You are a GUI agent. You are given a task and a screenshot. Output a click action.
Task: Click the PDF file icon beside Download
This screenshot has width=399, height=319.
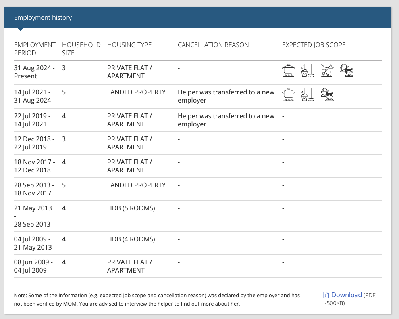(326, 295)
